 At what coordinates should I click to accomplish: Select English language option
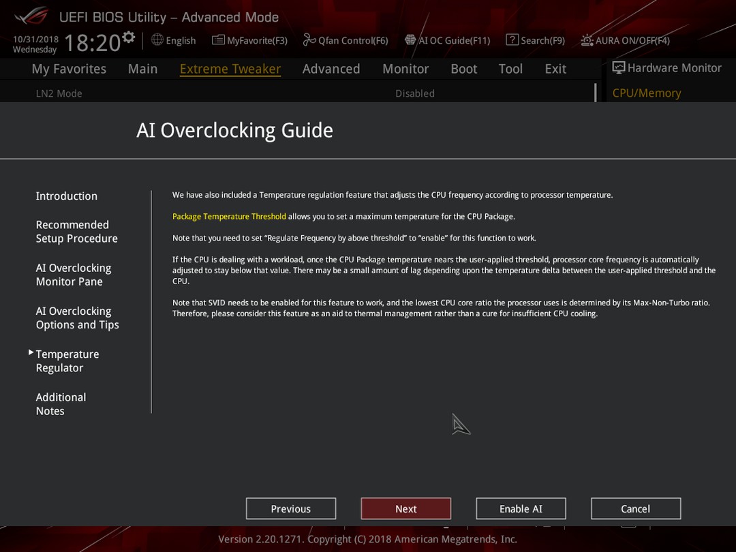point(181,40)
